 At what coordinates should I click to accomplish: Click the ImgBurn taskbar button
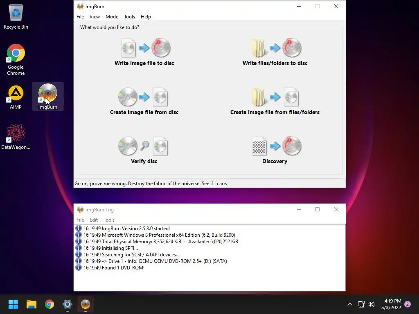[x=86, y=304]
